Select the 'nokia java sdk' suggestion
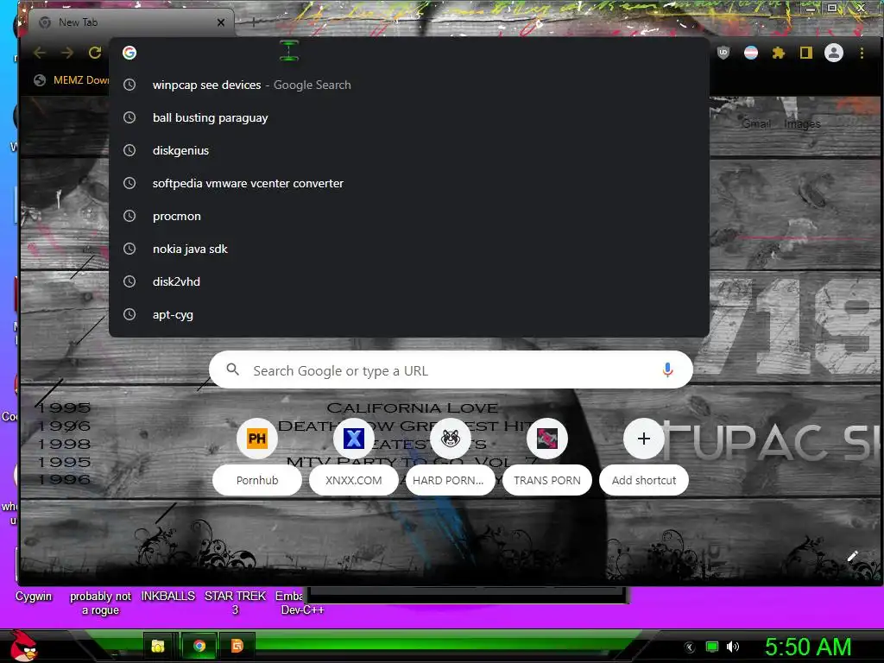This screenshot has width=884, height=663. pos(408,249)
